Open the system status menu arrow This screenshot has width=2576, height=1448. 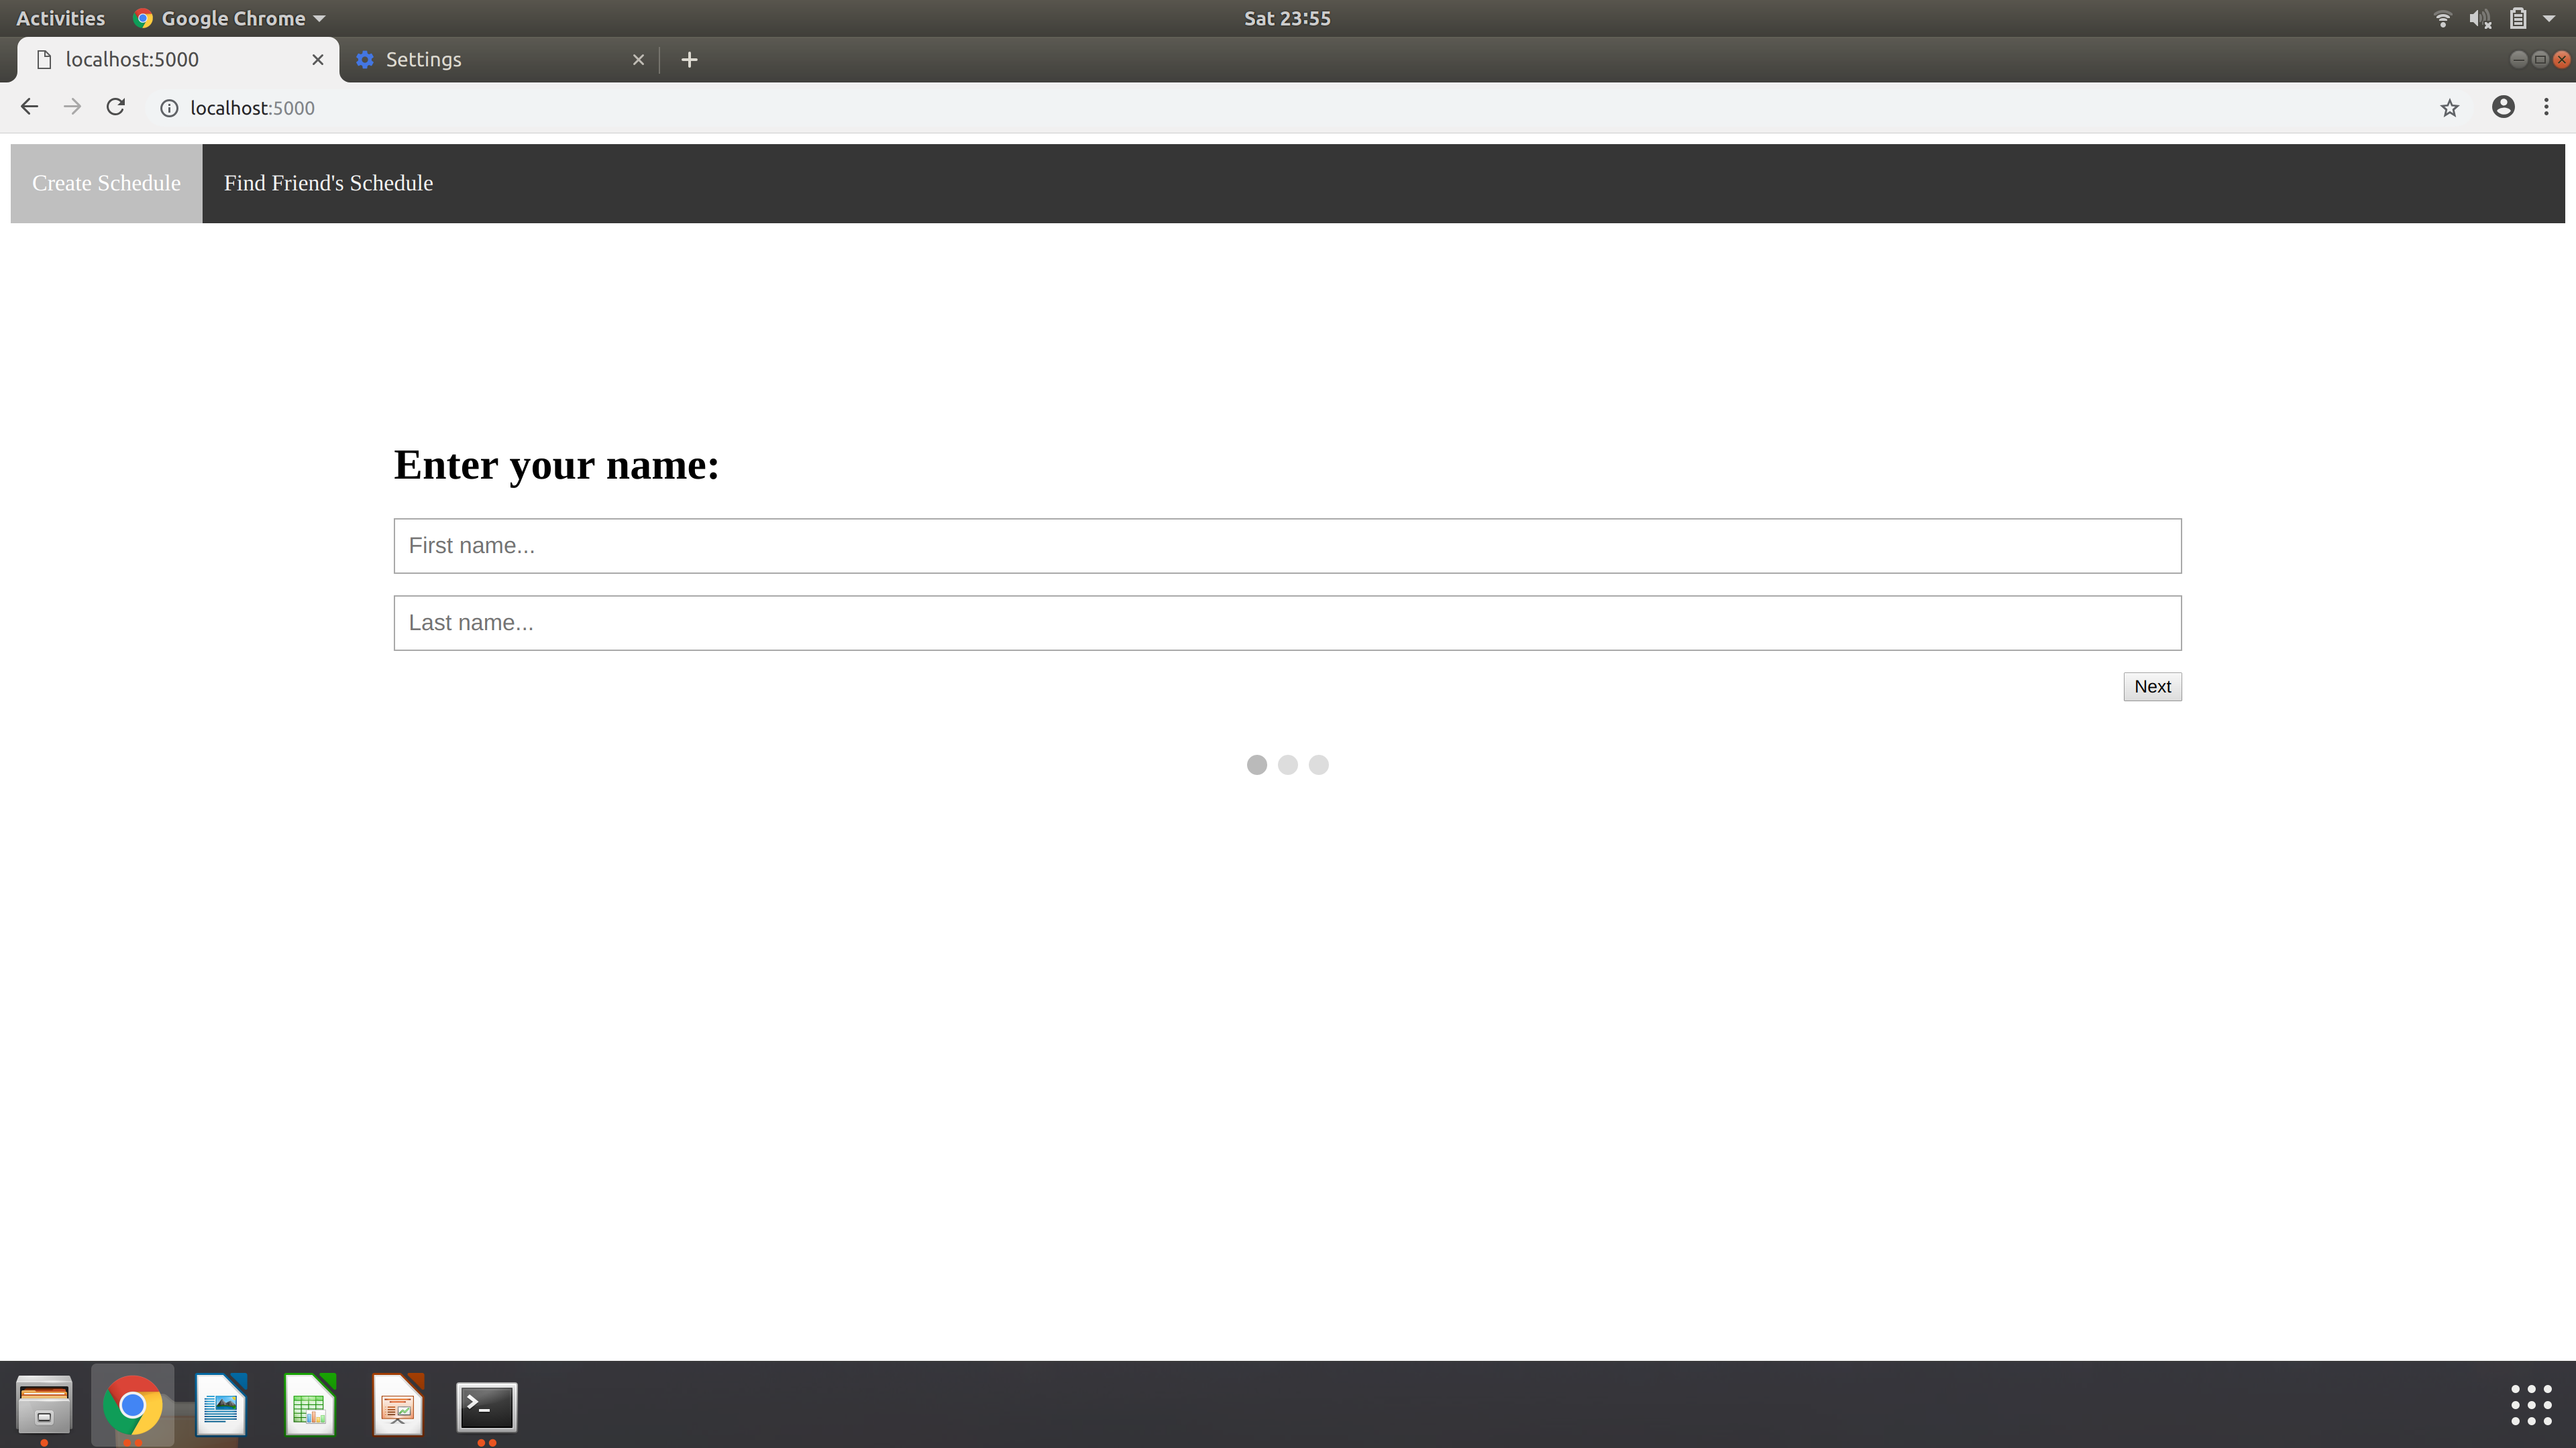[x=2549, y=18]
